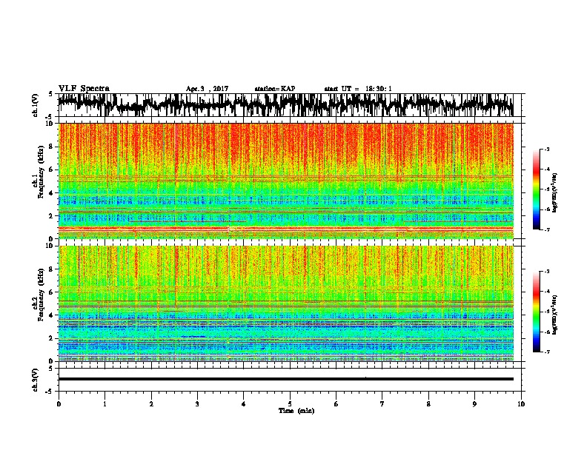
Task: Click the time axis tick label '3'
Action: coord(197,404)
